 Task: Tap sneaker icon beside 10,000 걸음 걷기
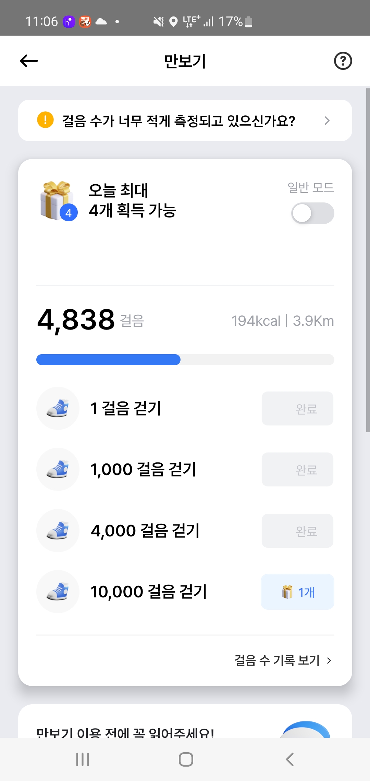pos(58,592)
